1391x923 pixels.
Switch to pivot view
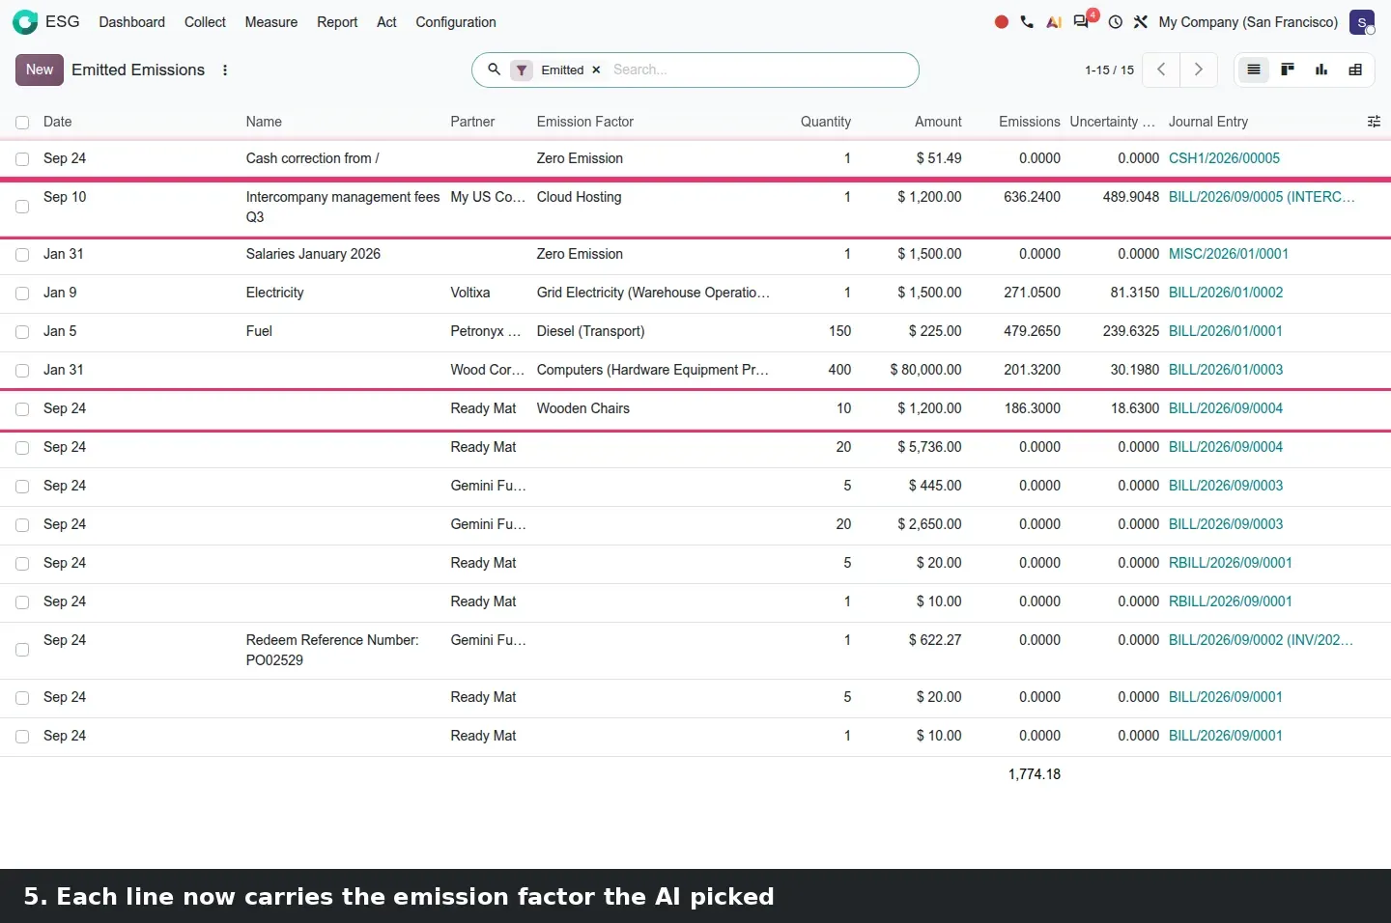click(1355, 70)
